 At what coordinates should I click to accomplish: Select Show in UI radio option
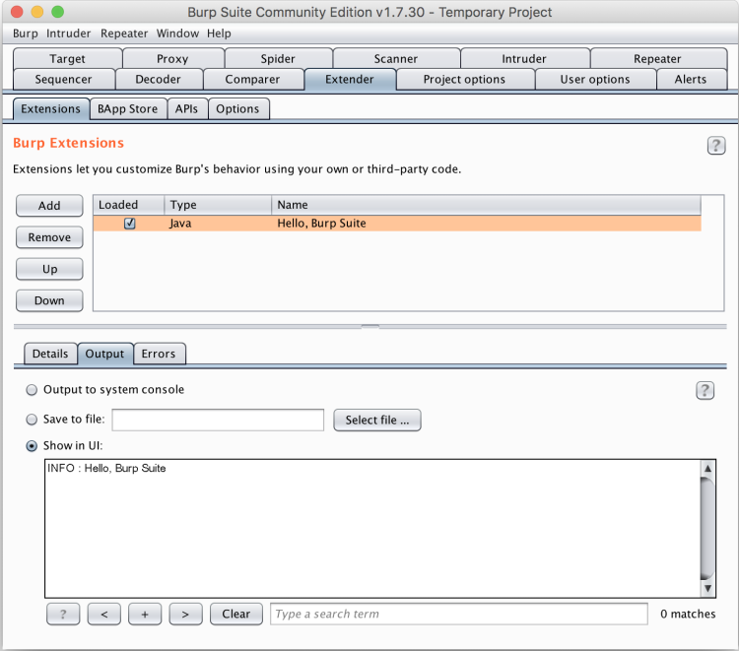coord(32,445)
